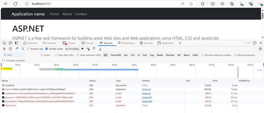Check Blocked response cookies

[x=203, y=55]
